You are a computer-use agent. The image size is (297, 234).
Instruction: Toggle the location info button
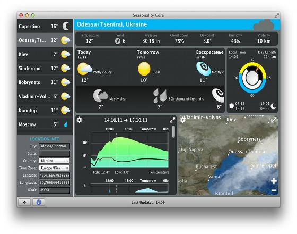(x=39, y=202)
